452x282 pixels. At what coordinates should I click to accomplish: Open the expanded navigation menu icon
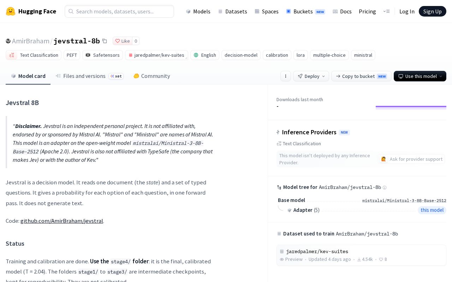[386, 11]
